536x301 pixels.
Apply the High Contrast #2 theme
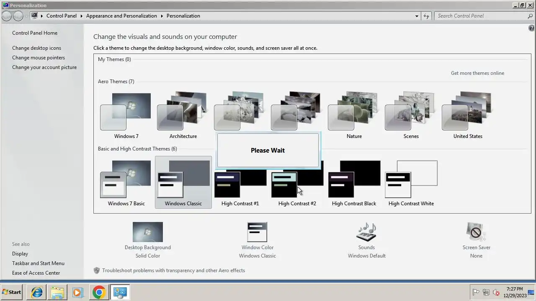coord(297,183)
